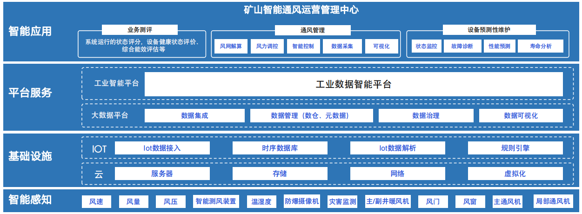Image resolution: width=582 pixels, height=214 pixels.
Task: Click the 风窗 box
Action: pyautogui.click(x=470, y=201)
